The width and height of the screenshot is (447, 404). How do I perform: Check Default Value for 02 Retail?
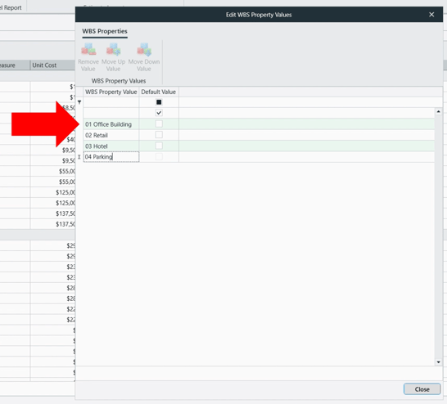click(x=159, y=135)
